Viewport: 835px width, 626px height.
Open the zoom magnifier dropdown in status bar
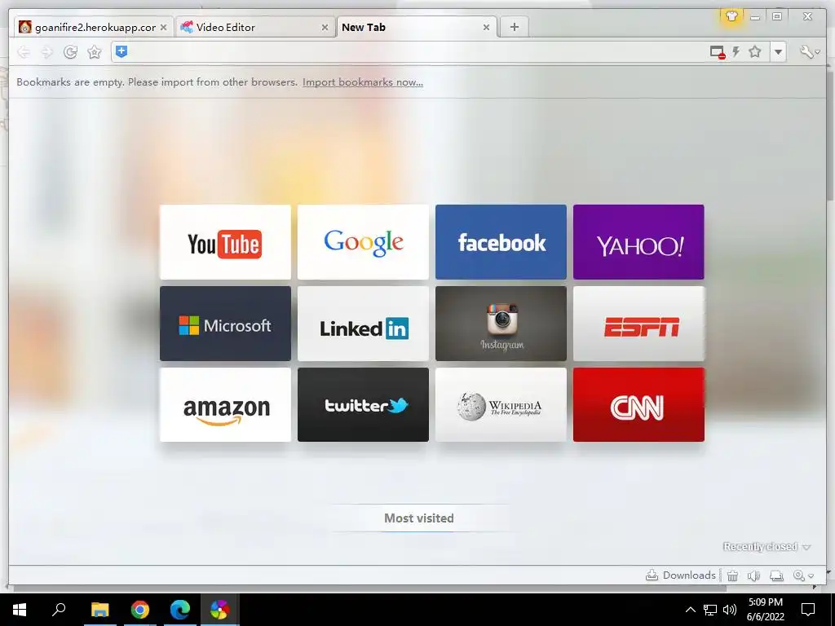[803, 575]
